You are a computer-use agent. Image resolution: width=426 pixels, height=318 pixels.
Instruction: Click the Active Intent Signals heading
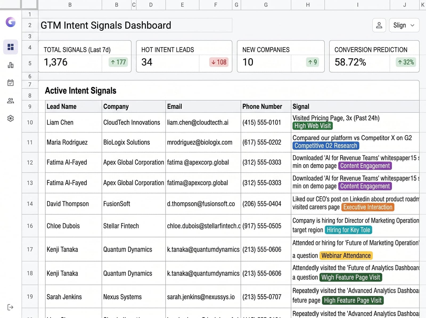pos(81,91)
